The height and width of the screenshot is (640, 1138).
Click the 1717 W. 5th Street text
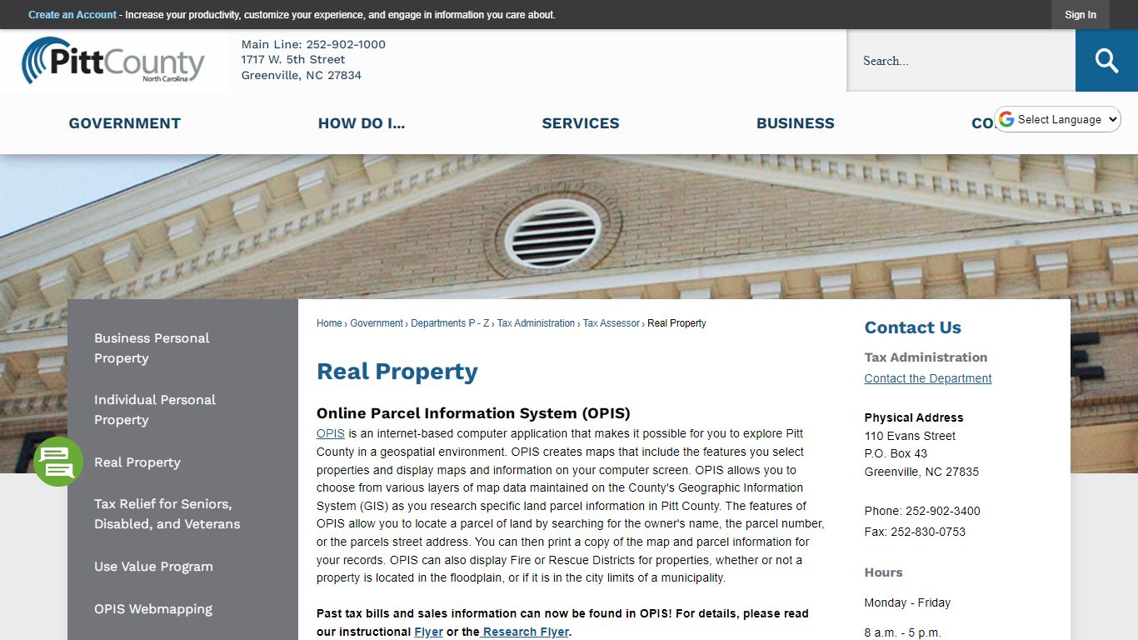[x=293, y=59]
